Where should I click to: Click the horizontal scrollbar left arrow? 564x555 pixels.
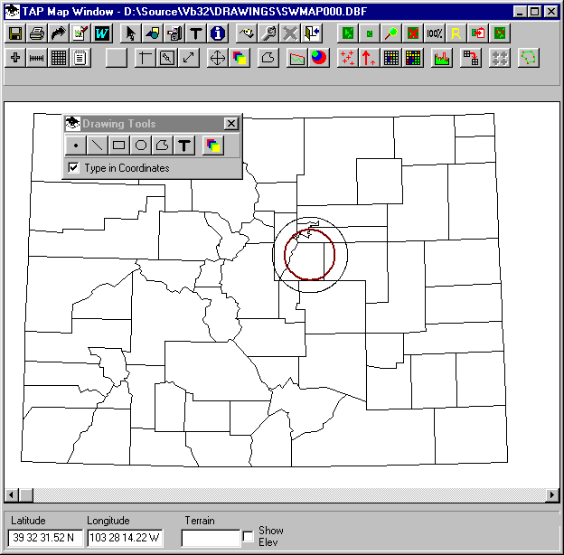(11, 495)
